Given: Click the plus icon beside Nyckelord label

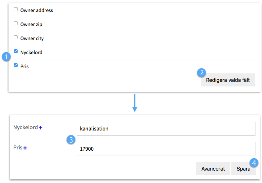Looking at the screenshot, I should click(x=41, y=128).
